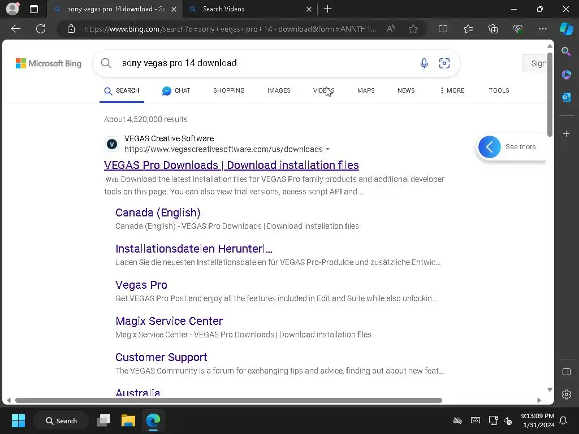This screenshot has width=579, height=434.
Task: Close the Search Videos tab
Action: (309, 9)
